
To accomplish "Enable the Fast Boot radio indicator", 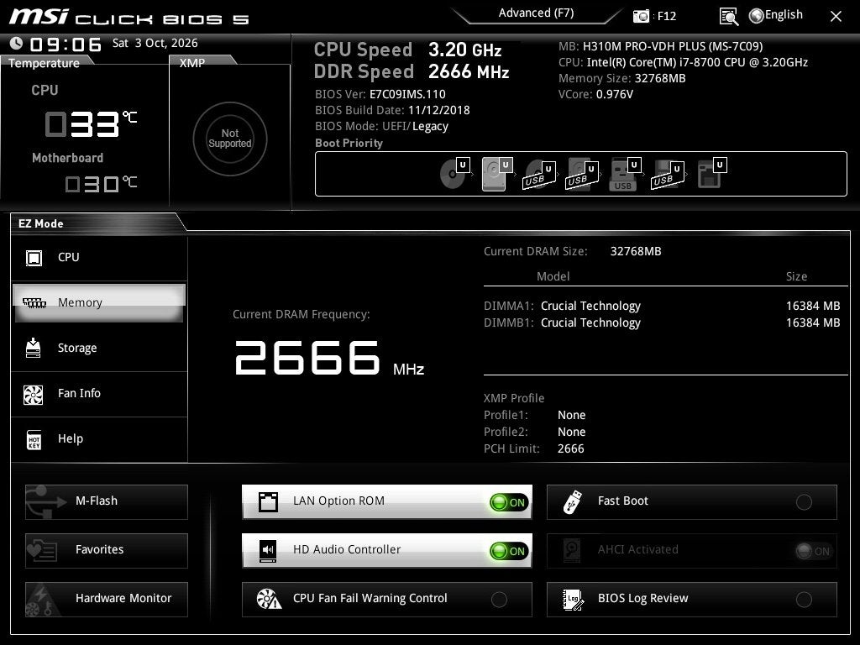I will (804, 502).
